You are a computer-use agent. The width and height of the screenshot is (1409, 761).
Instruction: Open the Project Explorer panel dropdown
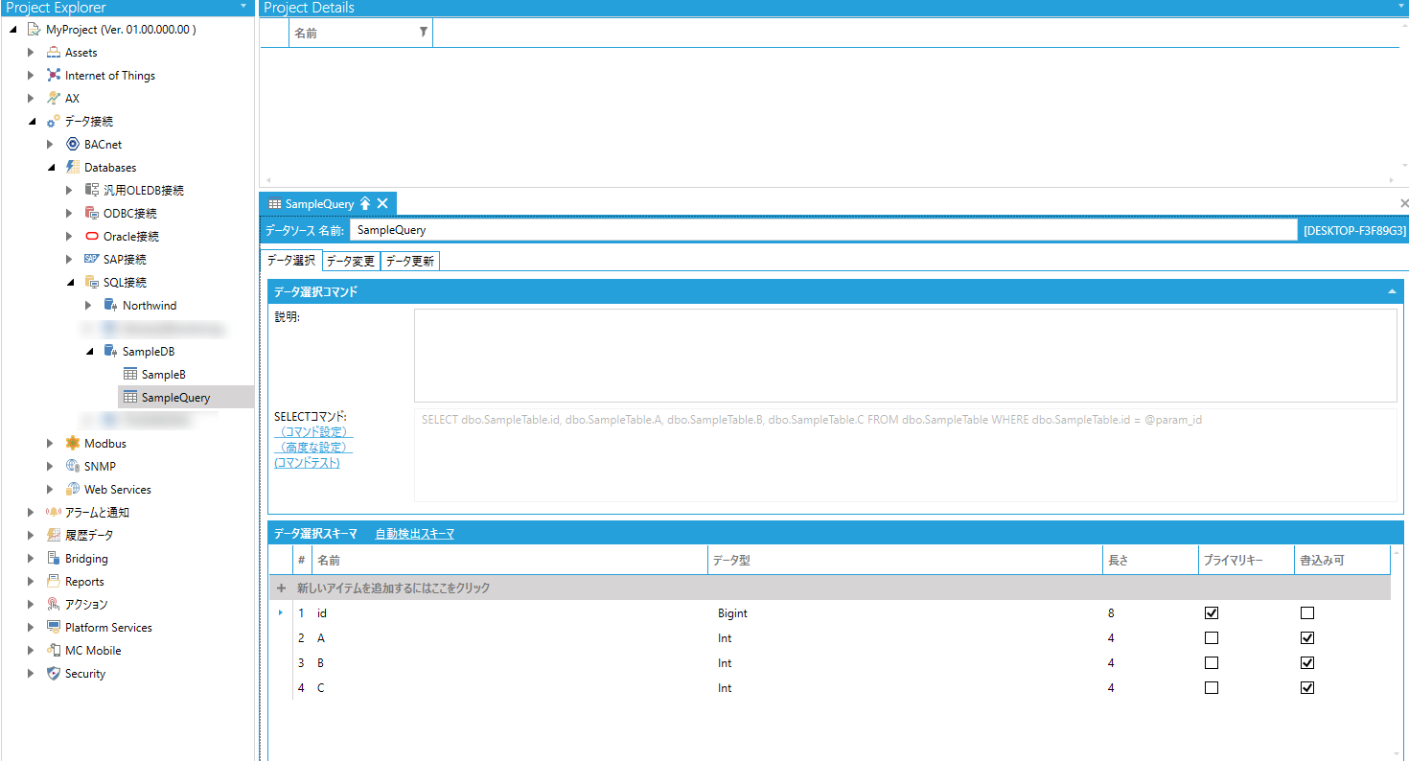tap(244, 7)
